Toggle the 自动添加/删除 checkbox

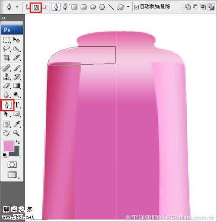pyautogui.click(x=136, y=7)
